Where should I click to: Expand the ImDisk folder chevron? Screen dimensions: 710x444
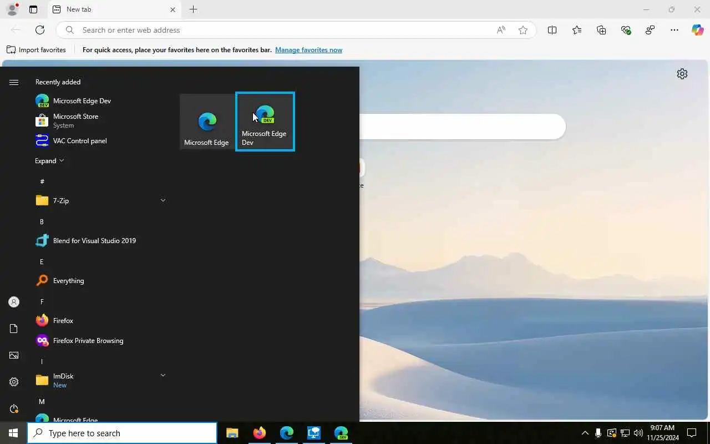[163, 376]
